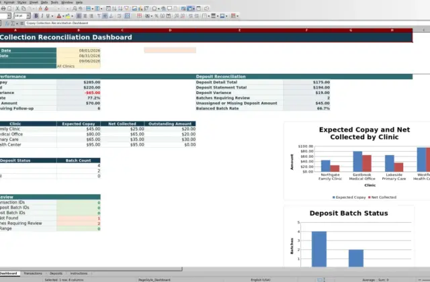Viewport: 430px width, 282px height.
Task: Select the Deposit Batch Status chart
Action: click(349, 236)
